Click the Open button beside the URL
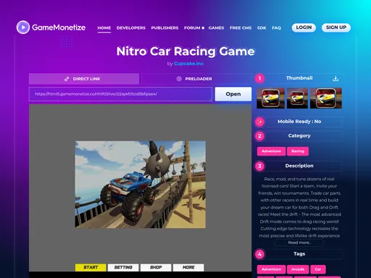Viewport: 371px width, 278px height. pyautogui.click(x=233, y=94)
